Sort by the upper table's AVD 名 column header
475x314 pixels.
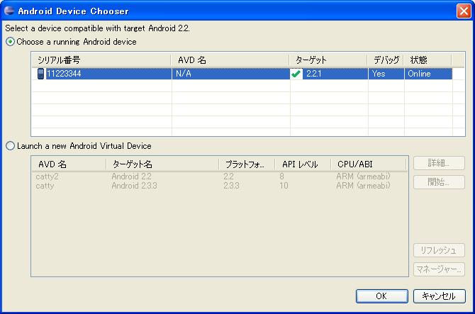[x=230, y=60]
